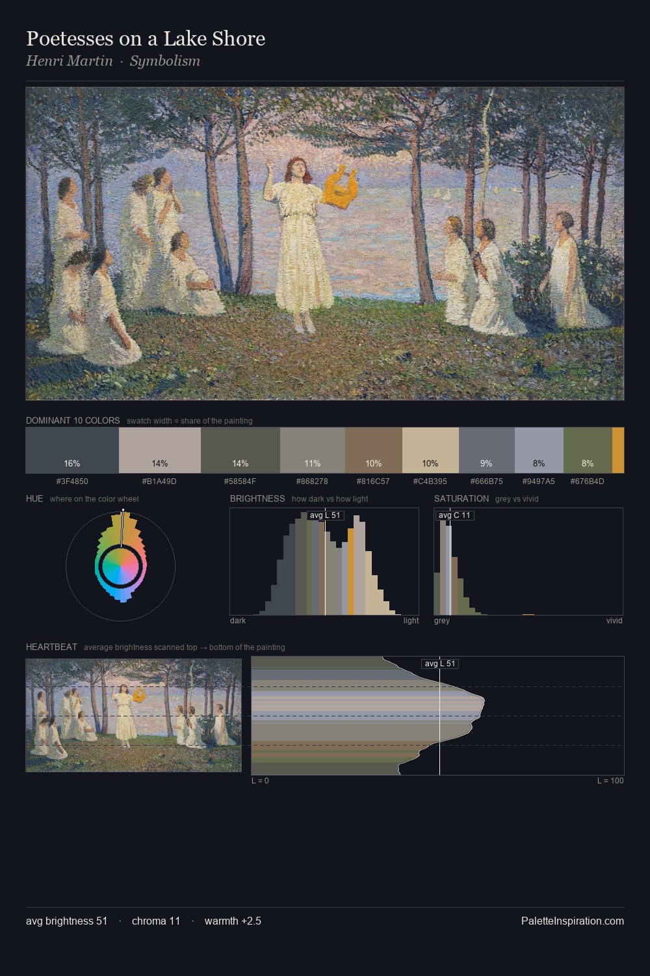650x976 pixels.
Task: Select the #B1A49D color swatch
Action: [160, 450]
